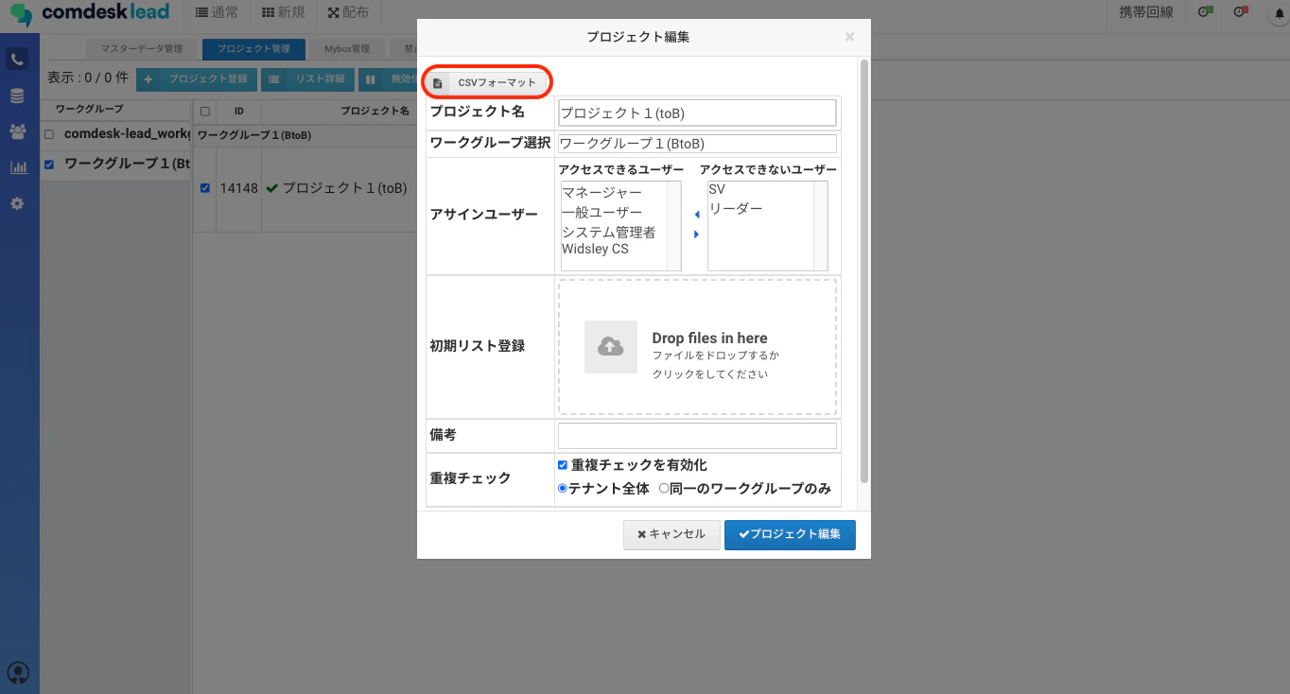Toggle the checkbox for project row 14148
Screen dimensions: 1290x694
coord(205,188)
